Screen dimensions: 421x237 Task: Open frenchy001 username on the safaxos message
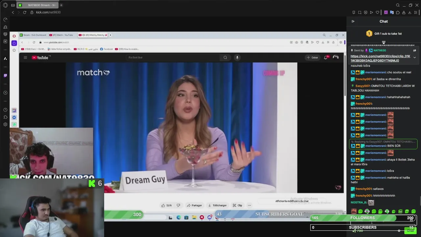[363, 189]
